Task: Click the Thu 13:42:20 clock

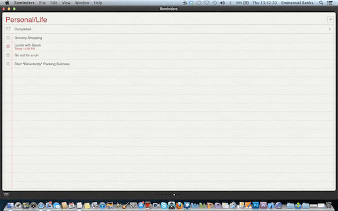Action: (x=265, y=3)
